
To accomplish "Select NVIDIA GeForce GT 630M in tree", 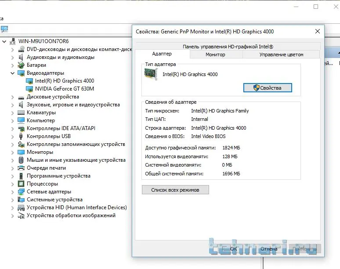I will pyautogui.click(x=65, y=89).
